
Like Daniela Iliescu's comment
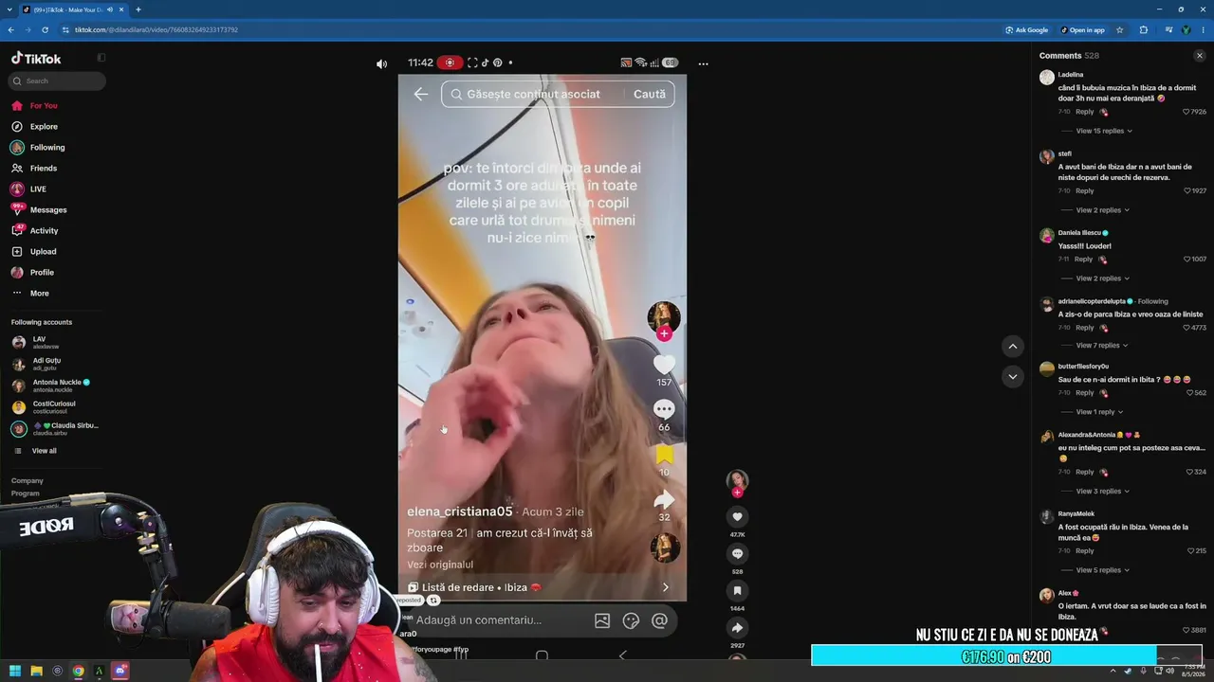pos(1187,260)
